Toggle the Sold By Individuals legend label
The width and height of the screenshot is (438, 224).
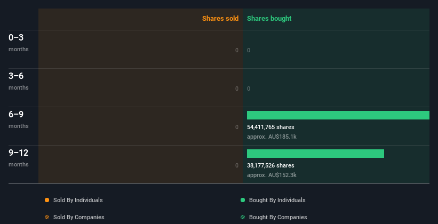78,200
